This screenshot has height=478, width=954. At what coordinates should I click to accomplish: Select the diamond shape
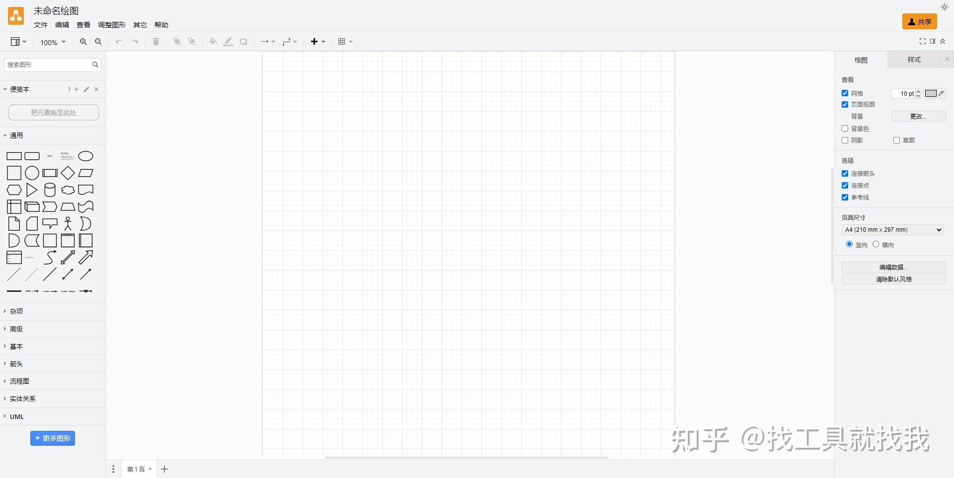pyautogui.click(x=68, y=173)
